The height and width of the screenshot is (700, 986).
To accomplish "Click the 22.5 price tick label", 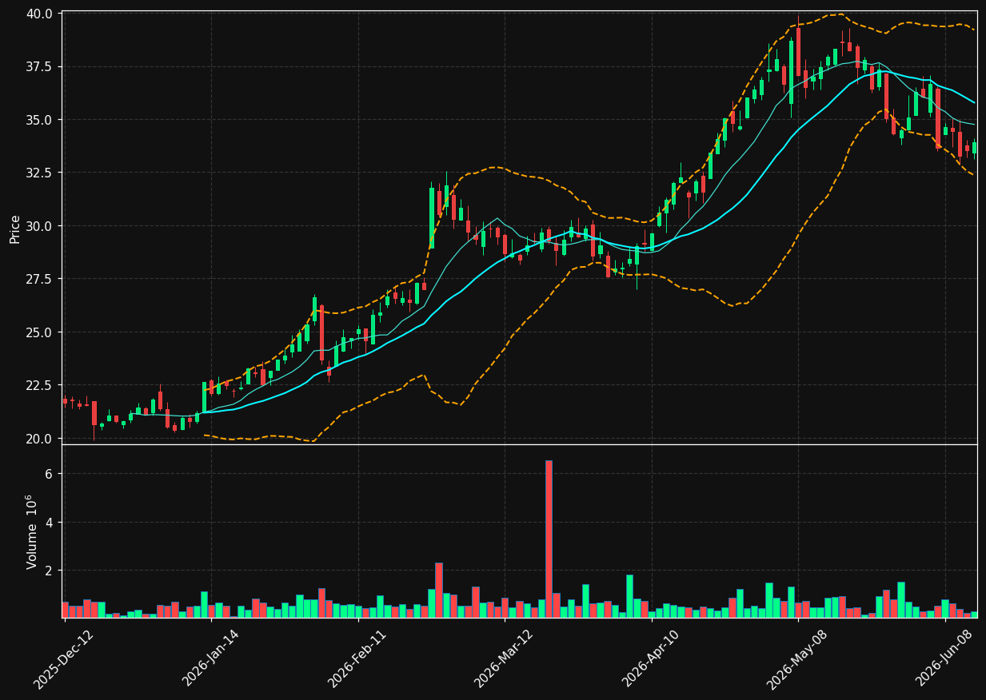I will (40, 385).
